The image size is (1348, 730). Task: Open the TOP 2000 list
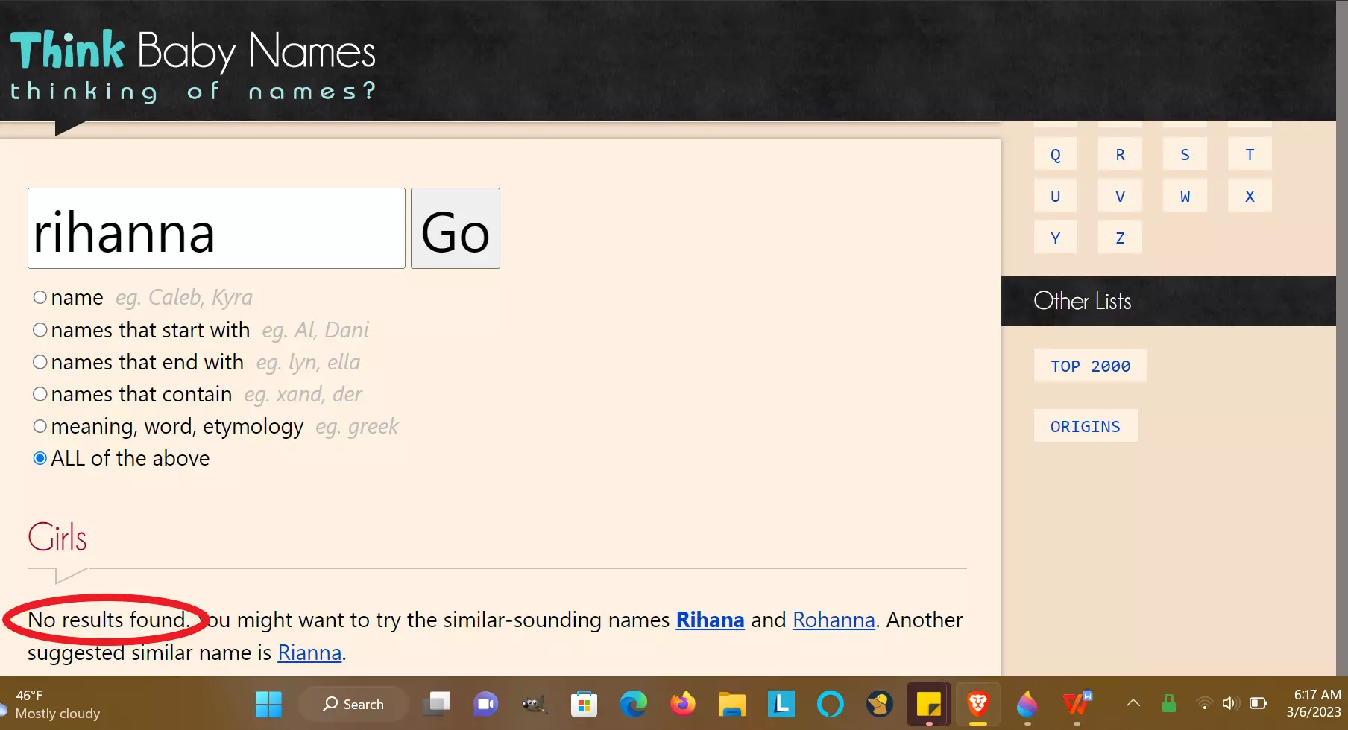coord(1090,366)
